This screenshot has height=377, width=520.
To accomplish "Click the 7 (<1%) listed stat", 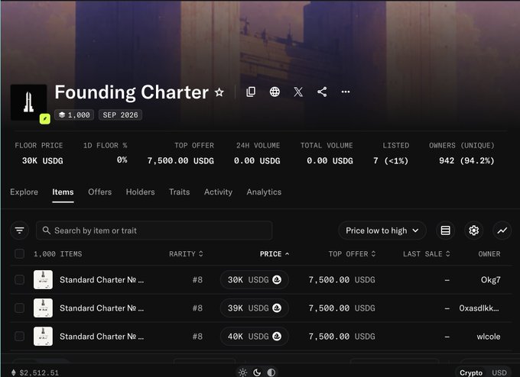I will 391,160.
